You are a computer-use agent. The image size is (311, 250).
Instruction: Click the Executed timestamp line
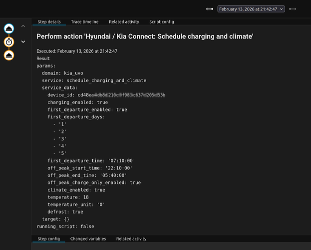click(77, 51)
